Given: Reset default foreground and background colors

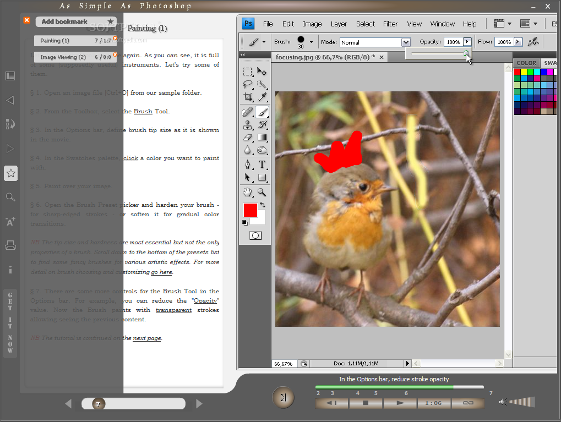Looking at the screenshot, I should point(245,223).
